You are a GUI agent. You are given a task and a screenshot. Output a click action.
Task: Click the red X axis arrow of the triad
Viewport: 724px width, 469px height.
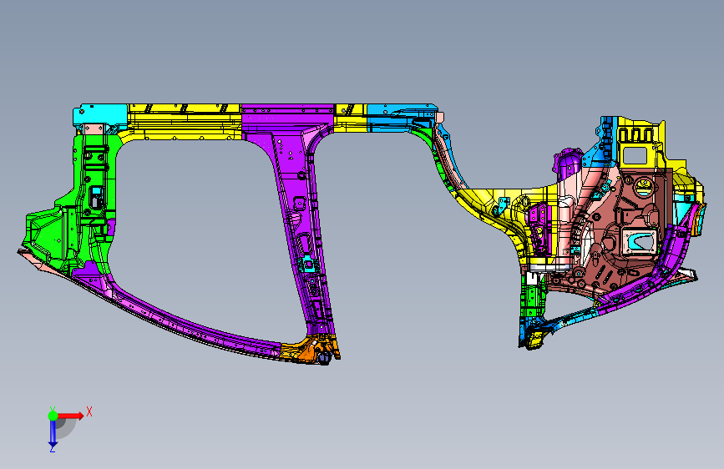pos(70,416)
